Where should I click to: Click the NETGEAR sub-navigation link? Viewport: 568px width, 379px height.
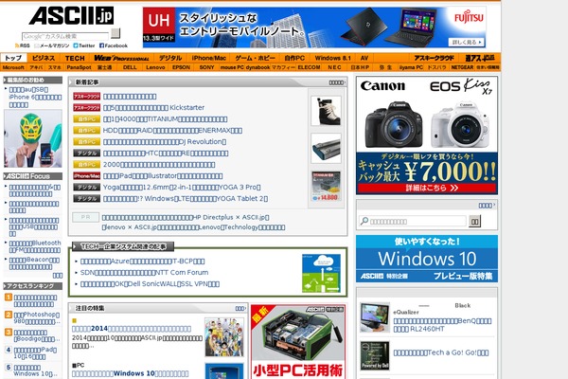click(x=462, y=67)
